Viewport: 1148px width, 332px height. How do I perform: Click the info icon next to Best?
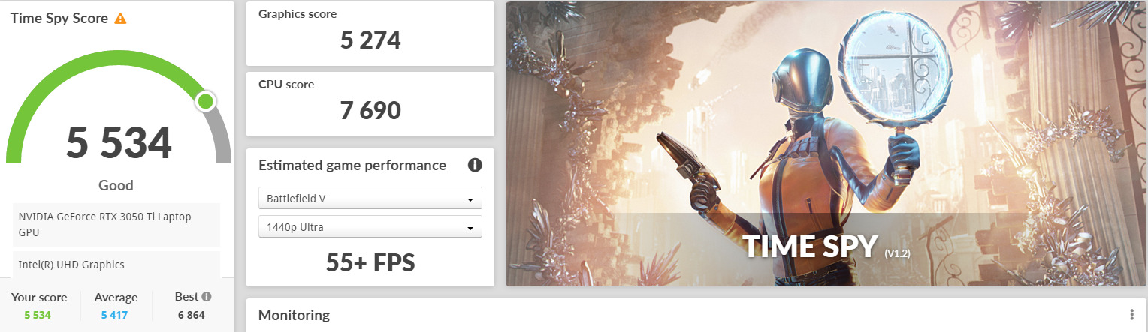click(x=207, y=297)
